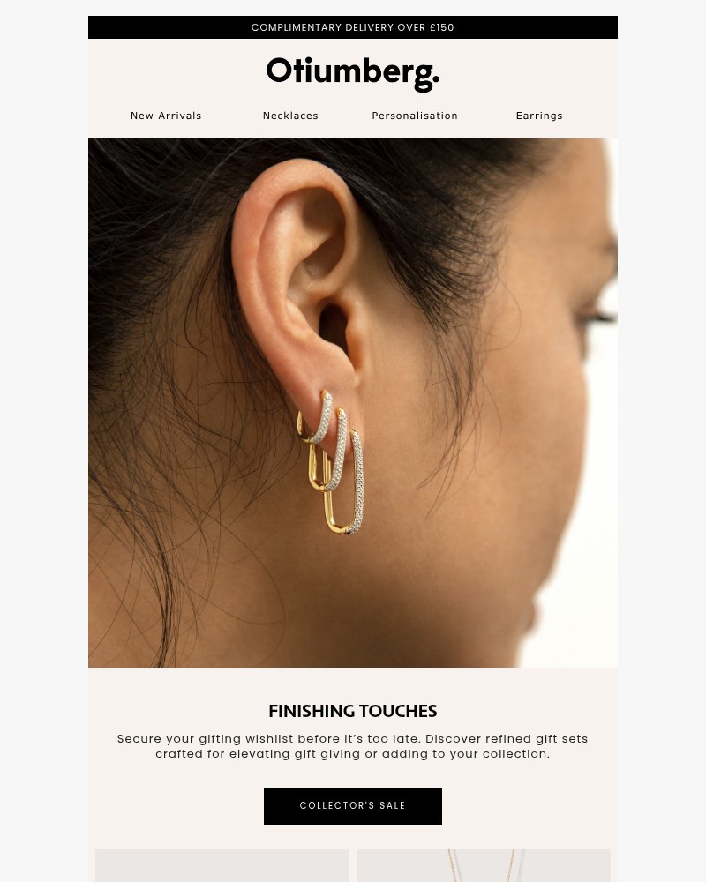Open the Necklaces menu link
The height and width of the screenshot is (882, 706).
(290, 116)
